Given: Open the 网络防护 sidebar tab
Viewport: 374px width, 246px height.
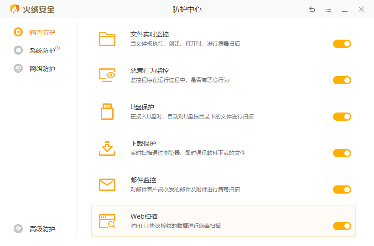Looking at the screenshot, I should [42, 69].
